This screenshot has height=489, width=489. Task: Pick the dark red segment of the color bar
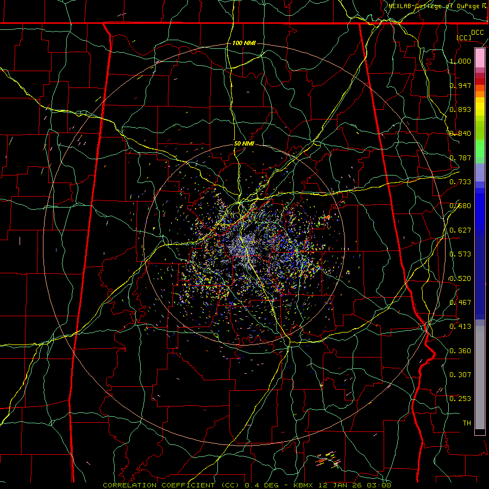click(x=480, y=81)
